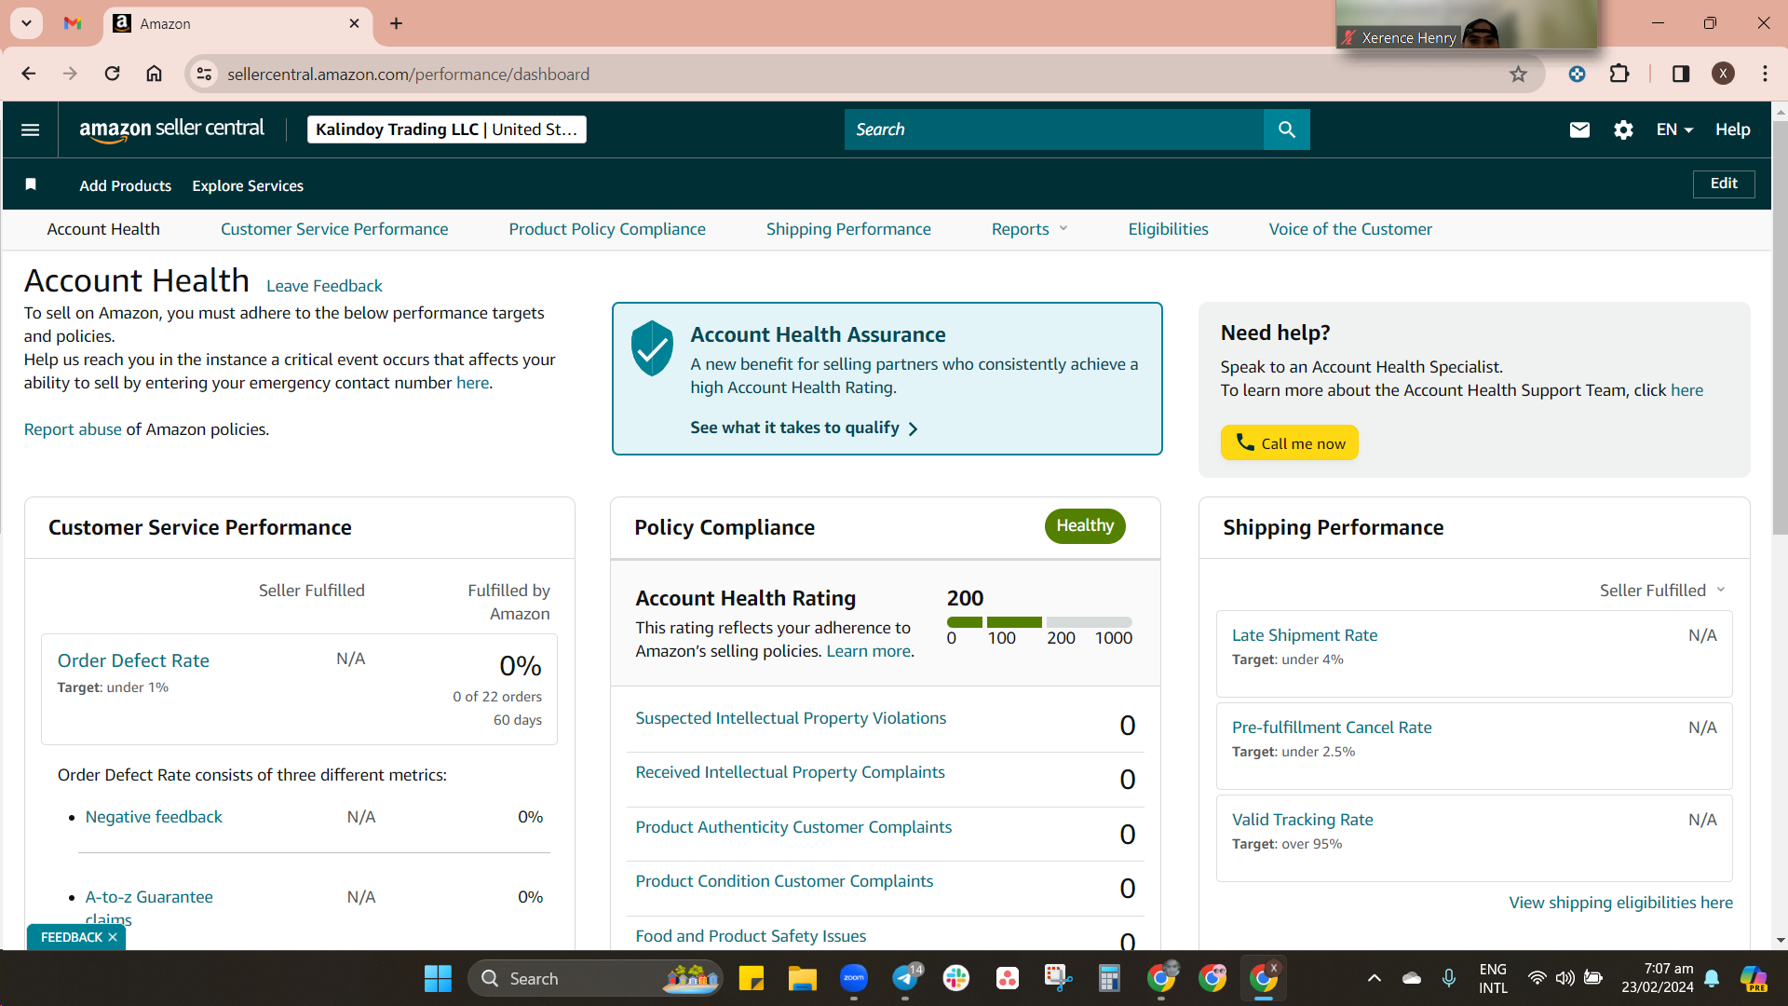Open the Pre-fulfillment Cancel Rate link
The image size is (1788, 1006).
click(x=1332, y=727)
